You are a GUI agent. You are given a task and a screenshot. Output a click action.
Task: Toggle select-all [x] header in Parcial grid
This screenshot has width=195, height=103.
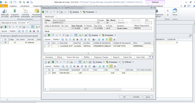pos(49,43)
